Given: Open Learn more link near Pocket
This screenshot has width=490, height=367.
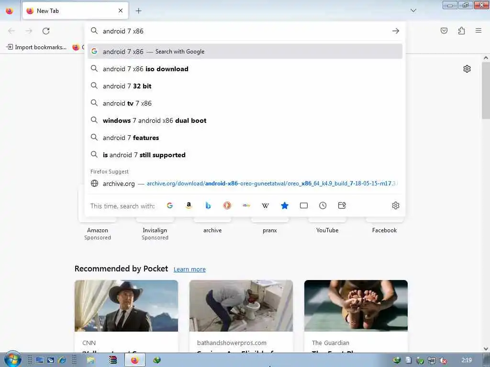Looking at the screenshot, I should (189, 269).
